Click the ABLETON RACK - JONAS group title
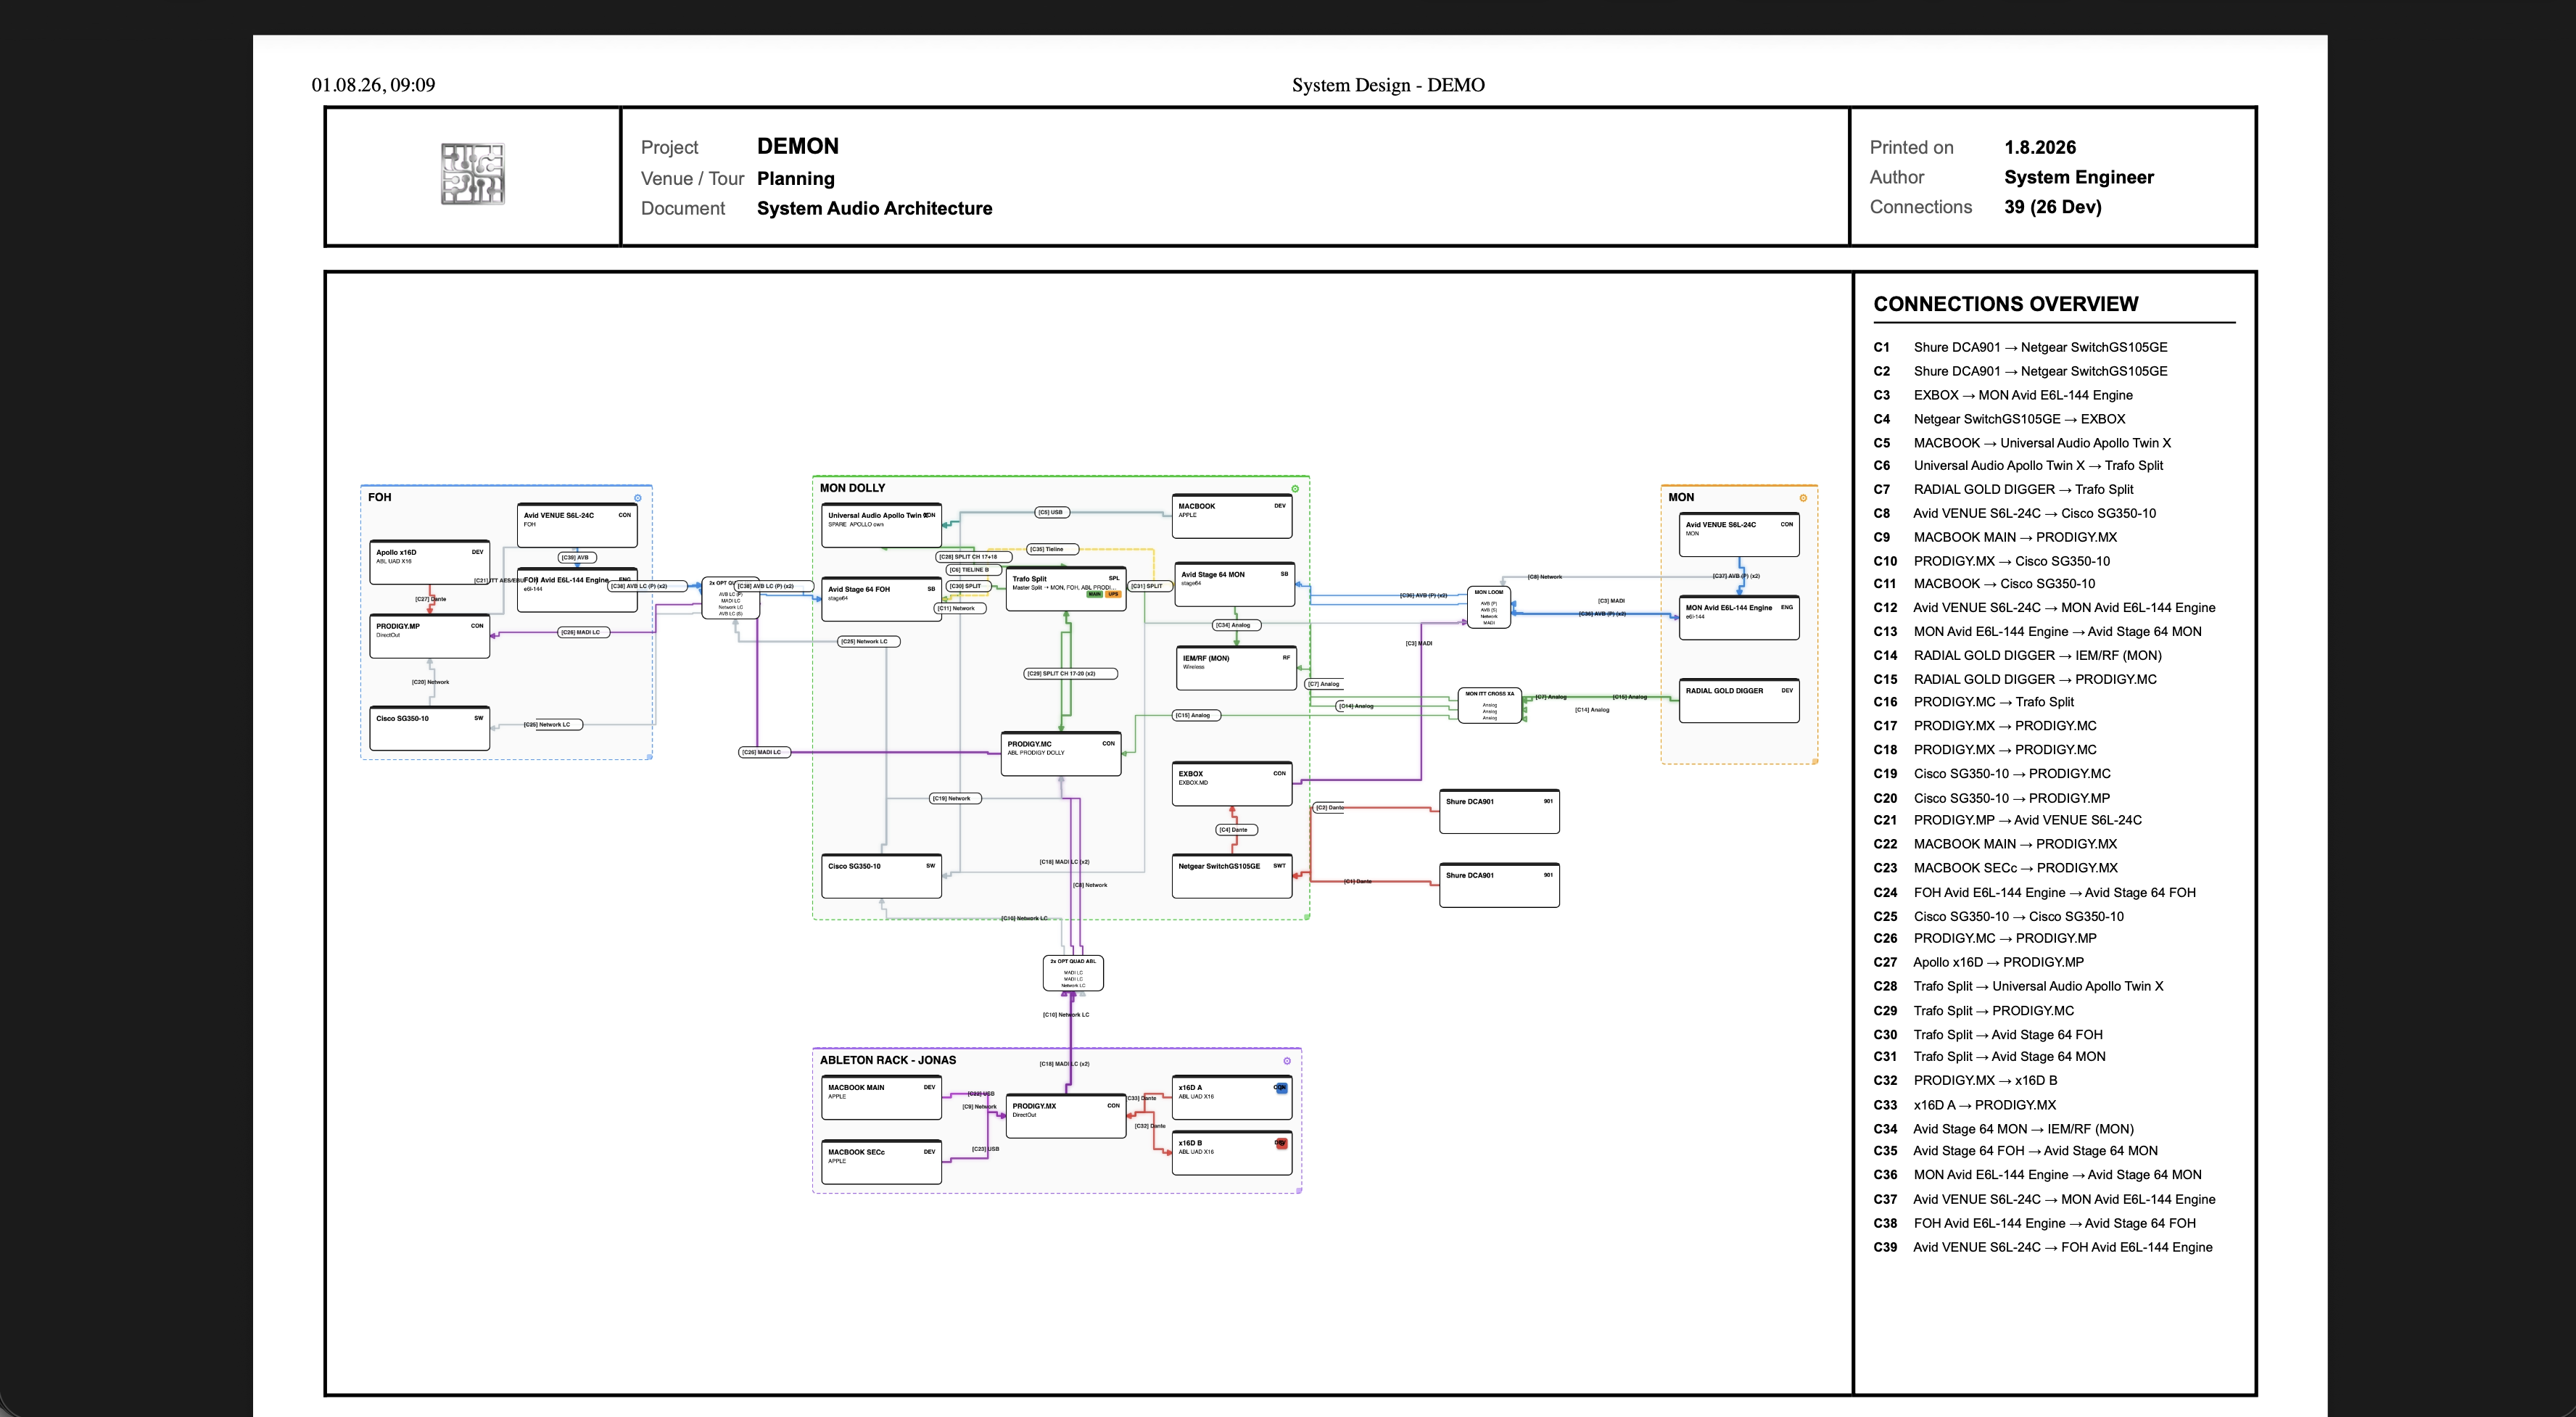This screenshot has height=1417, width=2576. [x=888, y=1060]
